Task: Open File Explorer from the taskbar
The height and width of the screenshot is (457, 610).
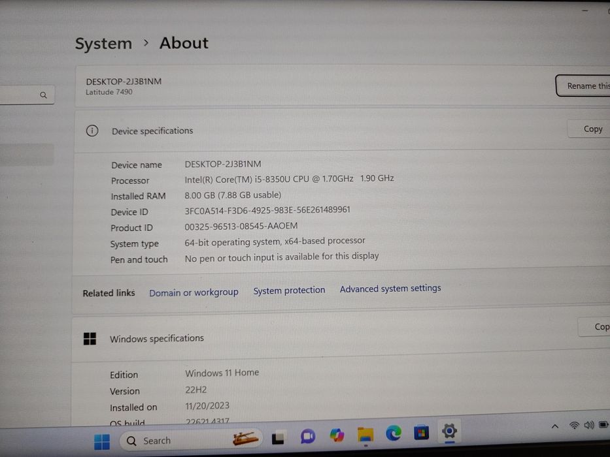Action: (365, 434)
